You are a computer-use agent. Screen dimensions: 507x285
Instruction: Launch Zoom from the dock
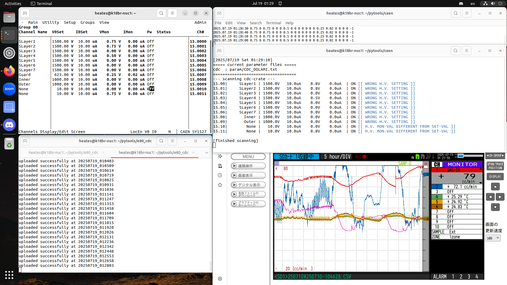(9, 89)
